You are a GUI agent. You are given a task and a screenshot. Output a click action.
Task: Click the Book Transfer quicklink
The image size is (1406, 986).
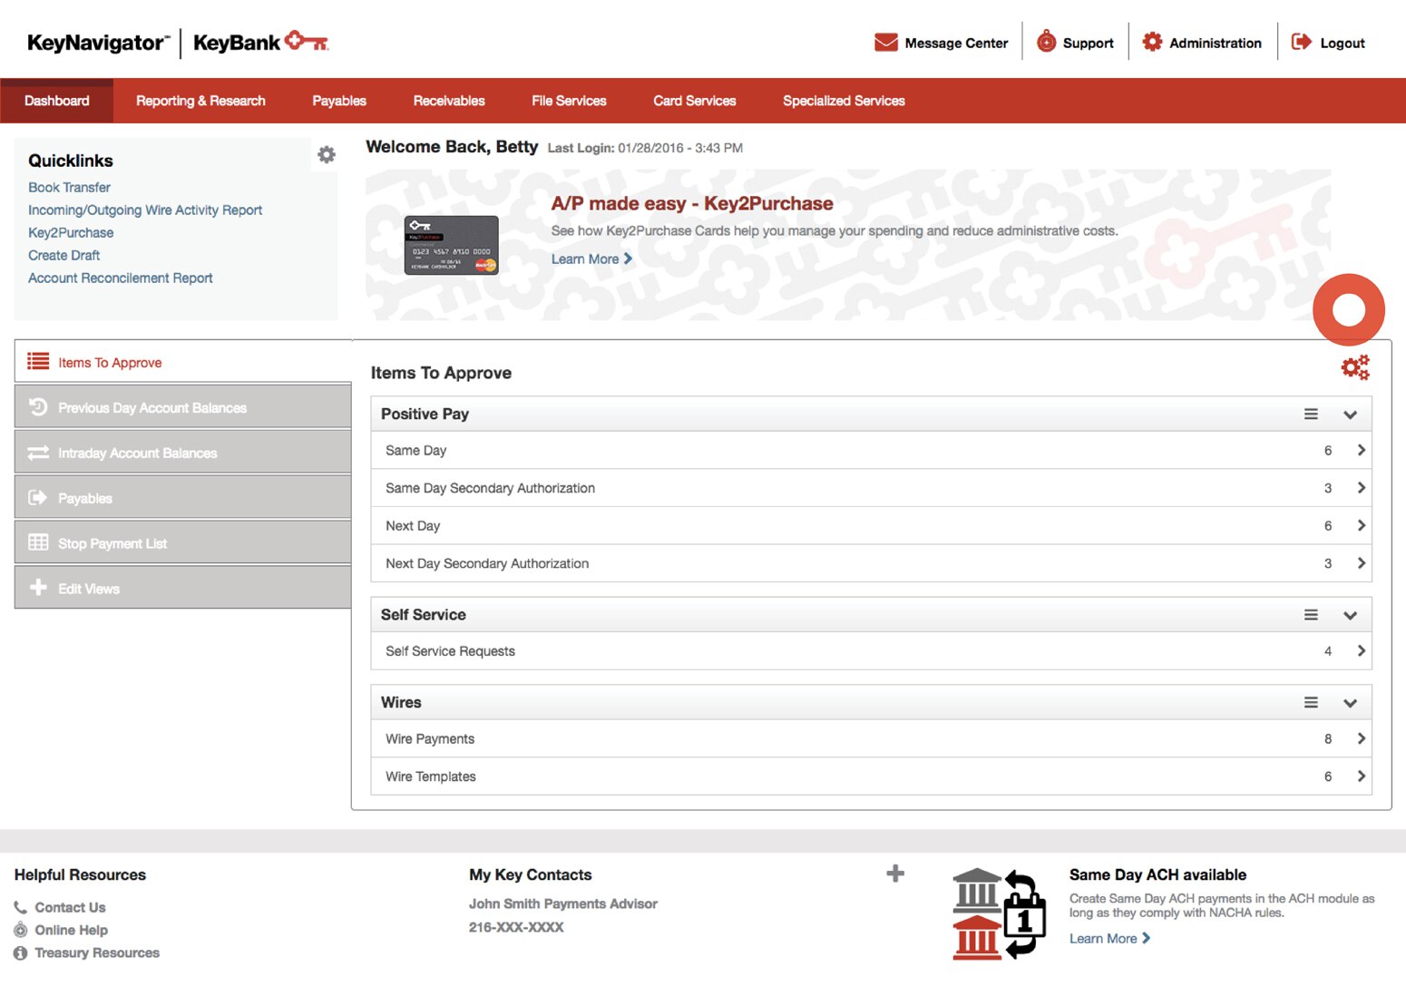pyautogui.click(x=69, y=187)
